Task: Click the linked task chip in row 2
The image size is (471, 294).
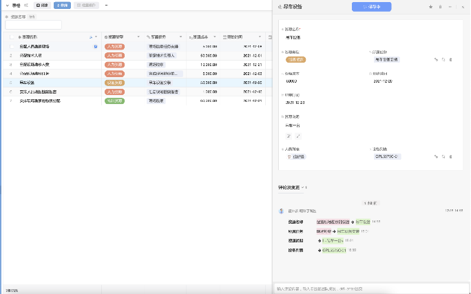Action: (x=162, y=56)
